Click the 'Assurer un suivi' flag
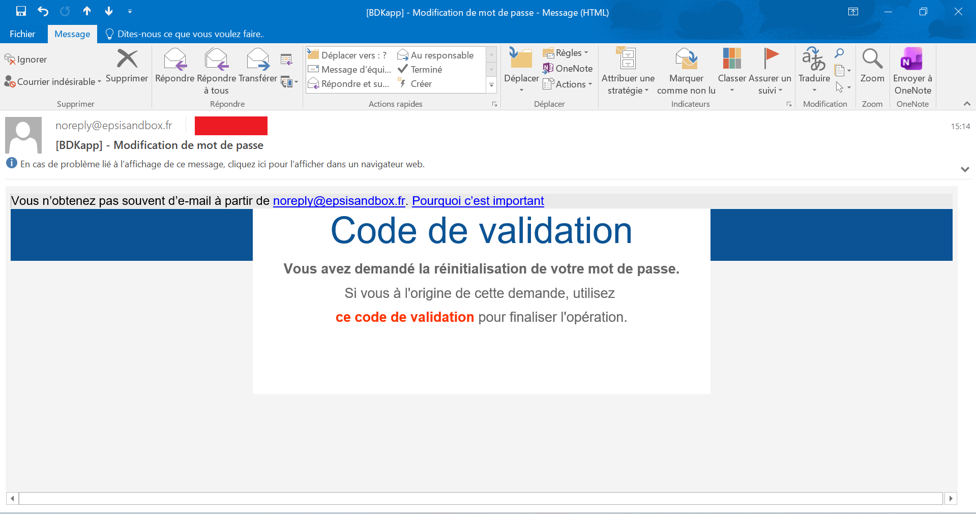Viewport: 976px width, 514px height. [771, 71]
